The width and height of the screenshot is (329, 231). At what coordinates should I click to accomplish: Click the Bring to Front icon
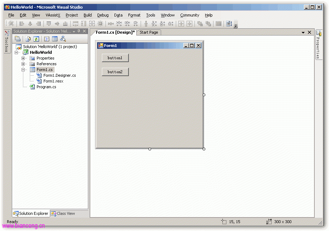pyautogui.click(x=200, y=24)
